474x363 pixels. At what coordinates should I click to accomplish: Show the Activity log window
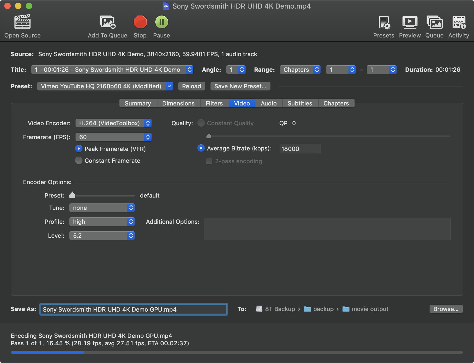(x=459, y=26)
